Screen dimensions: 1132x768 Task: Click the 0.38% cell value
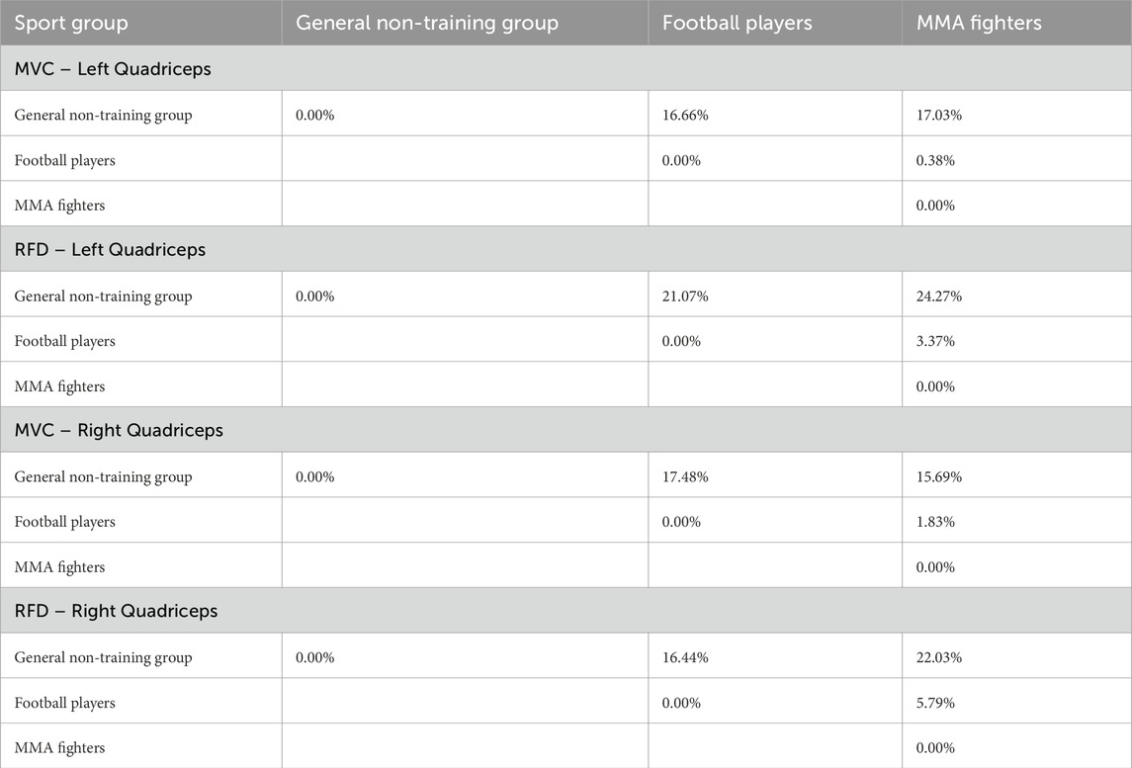pyautogui.click(x=935, y=160)
